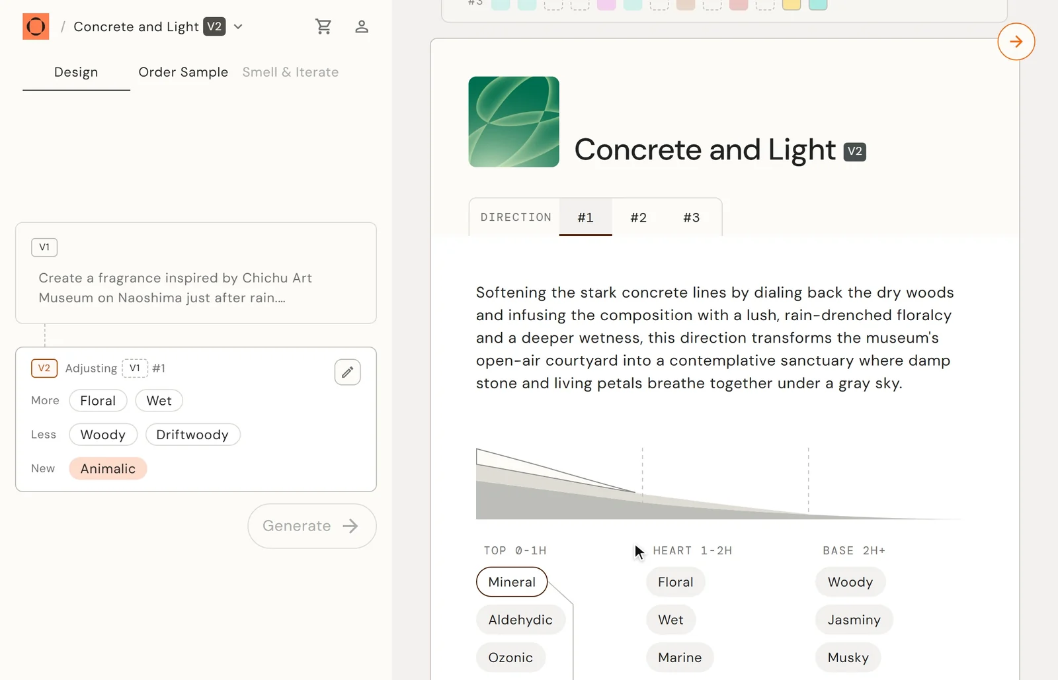Select the Ozonic top note chip
The height and width of the screenshot is (680, 1058).
[x=510, y=658]
